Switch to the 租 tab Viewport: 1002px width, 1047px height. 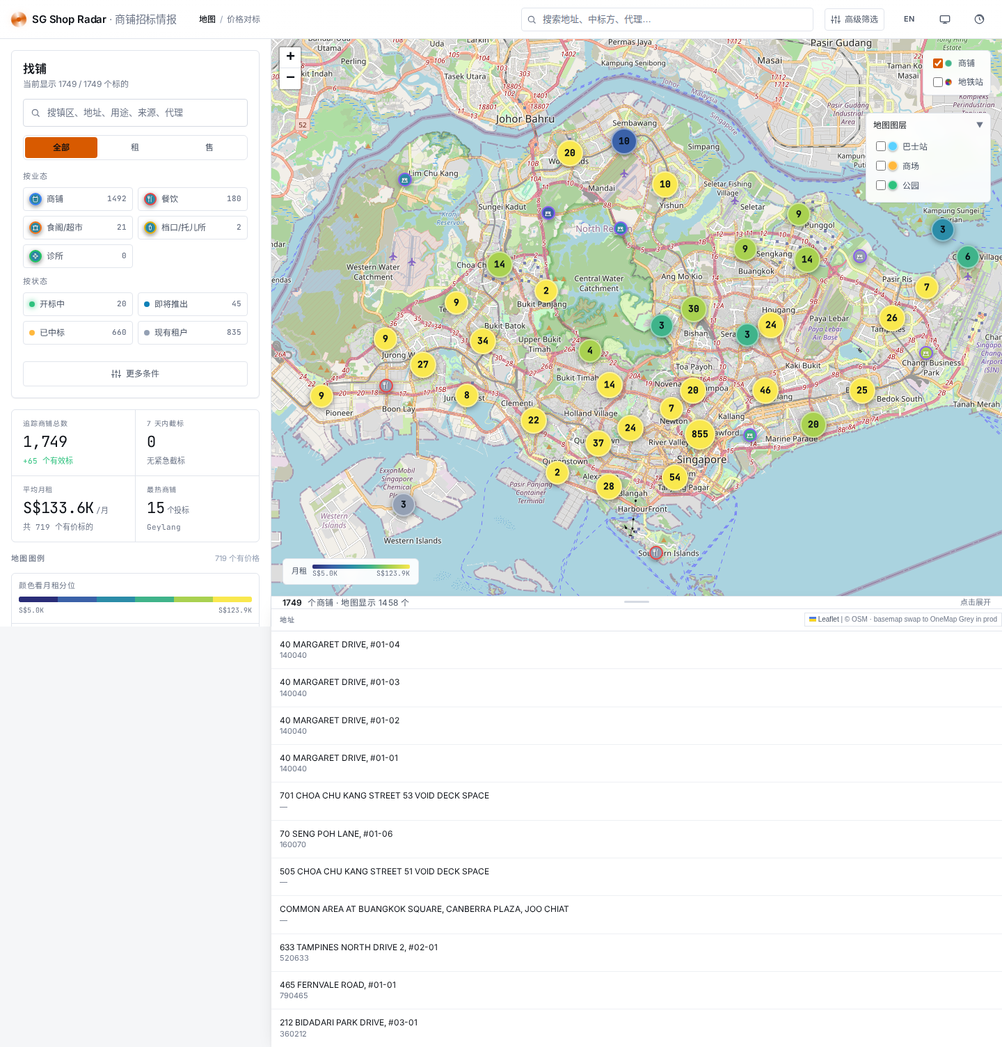tap(135, 148)
